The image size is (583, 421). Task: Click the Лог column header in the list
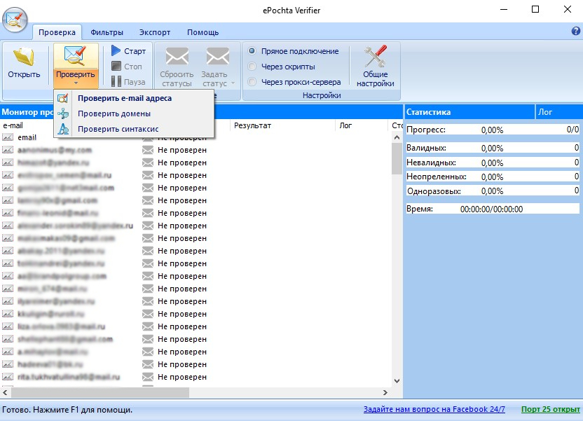362,125
